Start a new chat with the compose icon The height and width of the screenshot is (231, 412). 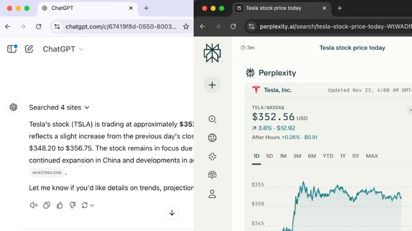pos(29,49)
